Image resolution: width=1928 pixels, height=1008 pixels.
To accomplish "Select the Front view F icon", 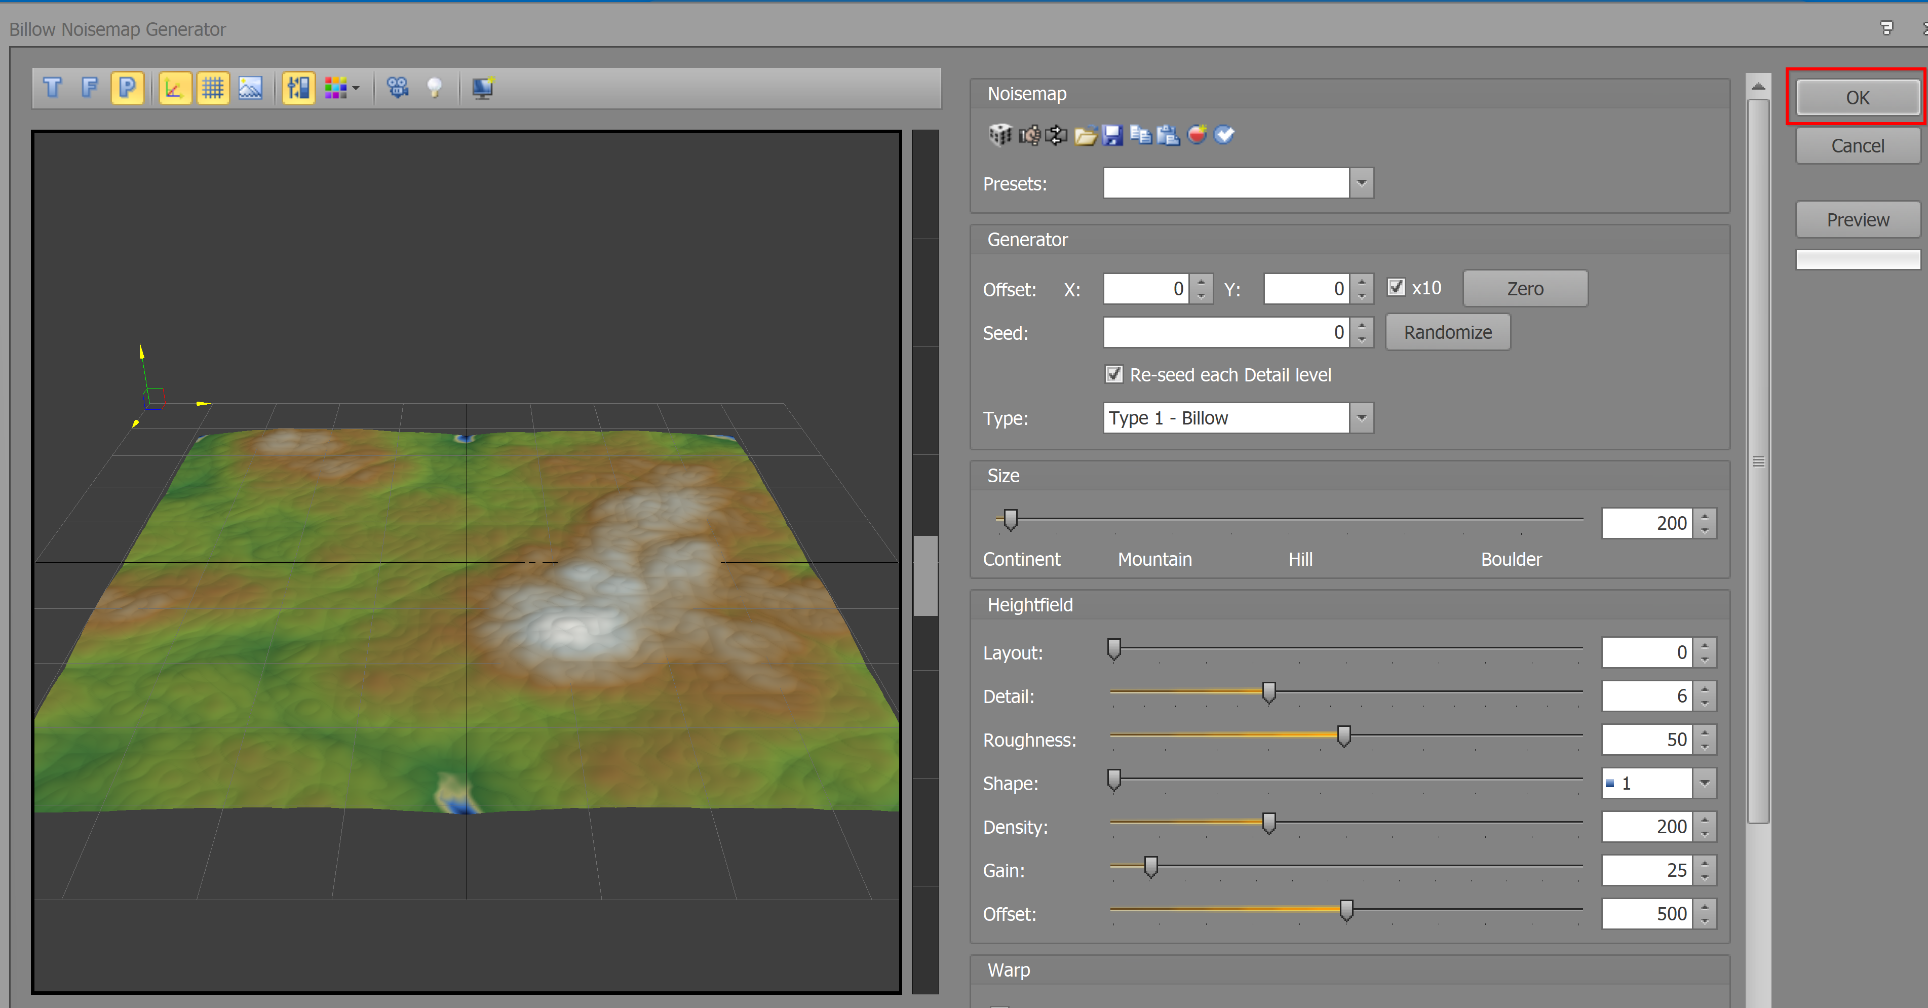I will point(90,88).
